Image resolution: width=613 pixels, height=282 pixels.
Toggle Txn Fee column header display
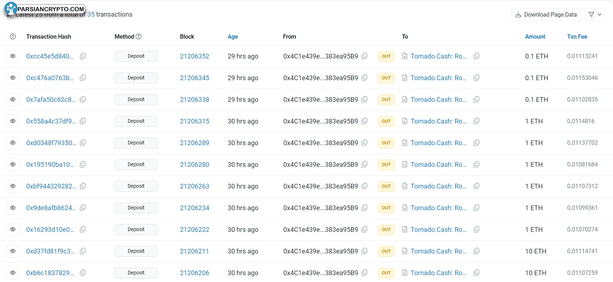577,36
